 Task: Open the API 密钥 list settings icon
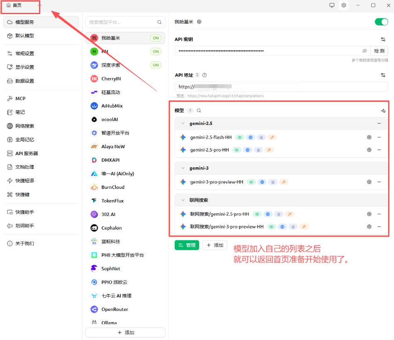(383, 39)
